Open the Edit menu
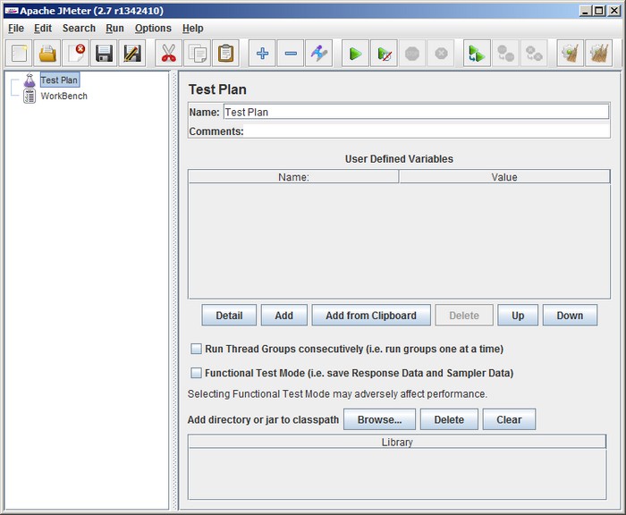 [43, 29]
